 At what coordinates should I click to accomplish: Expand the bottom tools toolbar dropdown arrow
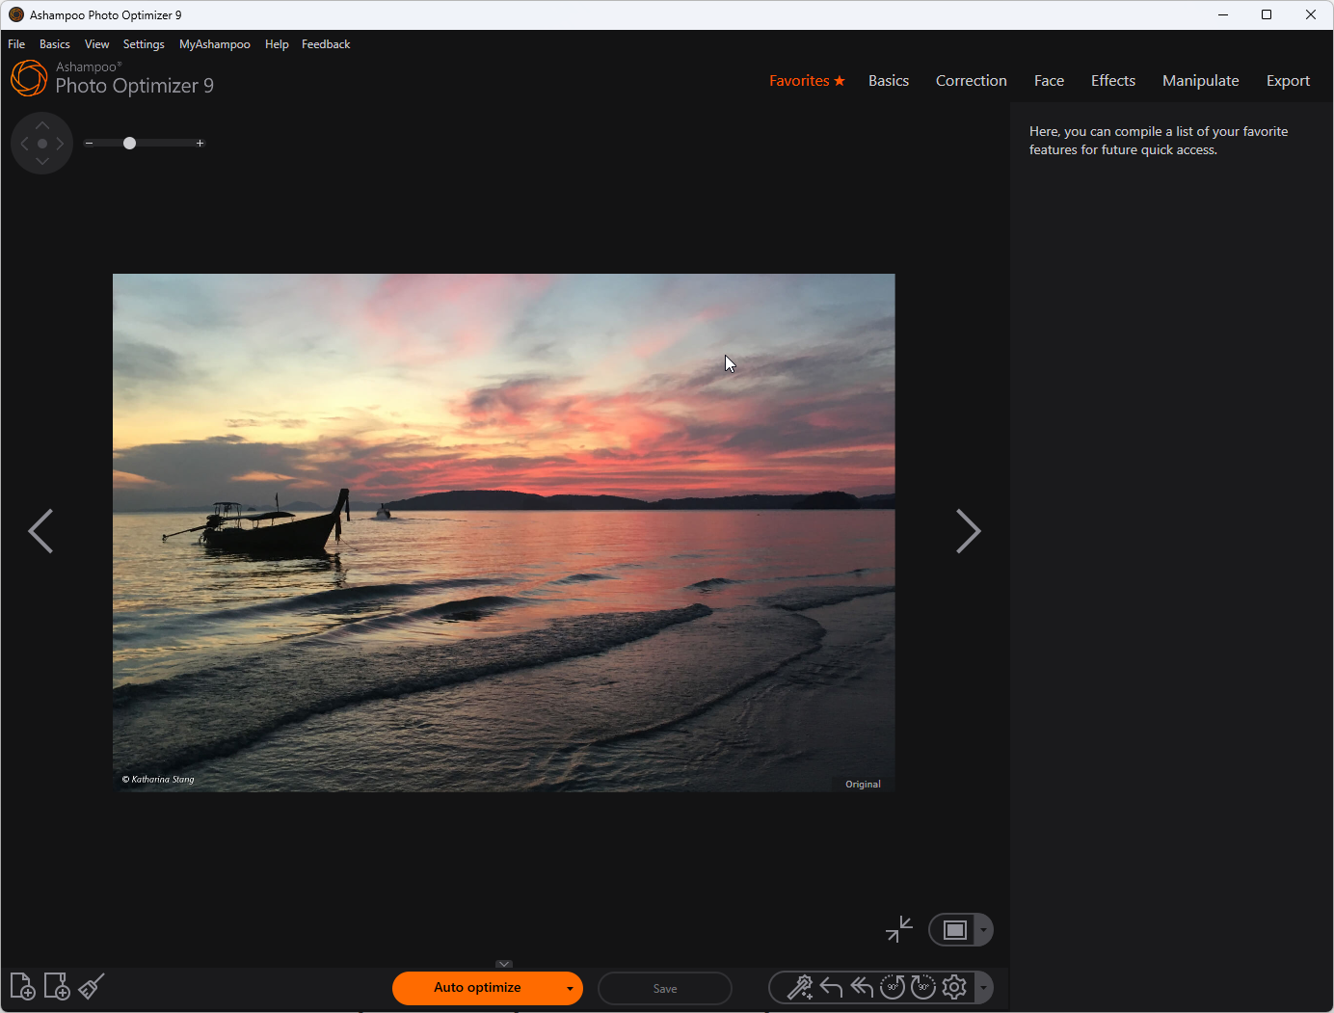click(x=983, y=988)
